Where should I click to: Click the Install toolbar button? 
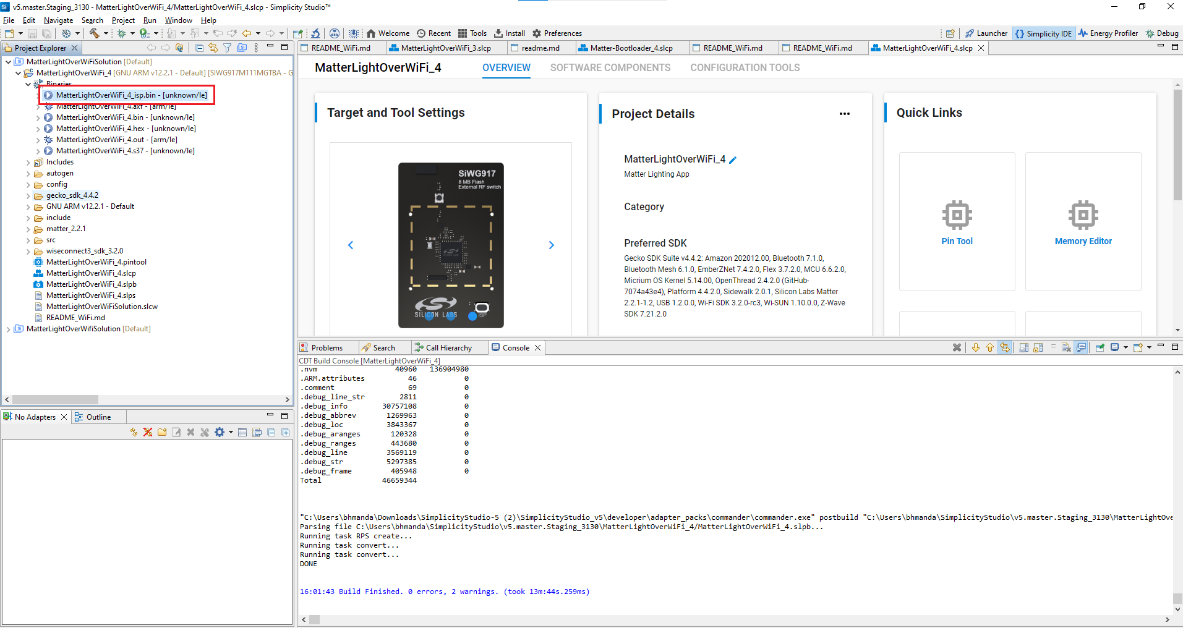click(510, 33)
